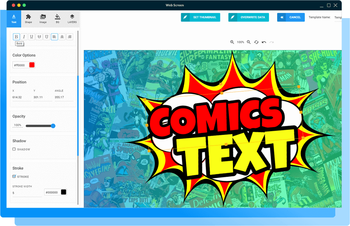This screenshot has height=226, width=350.
Task: Align text to the center
Action: tap(62, 37)
